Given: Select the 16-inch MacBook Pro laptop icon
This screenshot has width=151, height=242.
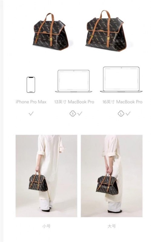Looking at the screenshot, I should (121, 80).
